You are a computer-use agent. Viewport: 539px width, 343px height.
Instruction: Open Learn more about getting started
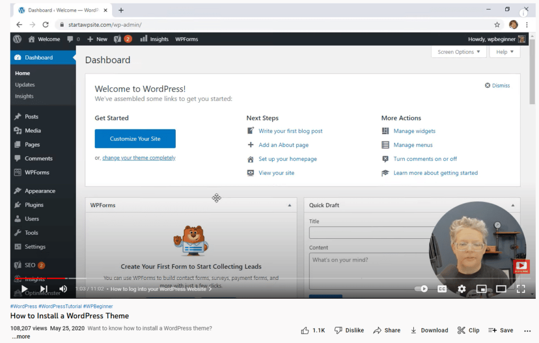pos(435,173)
